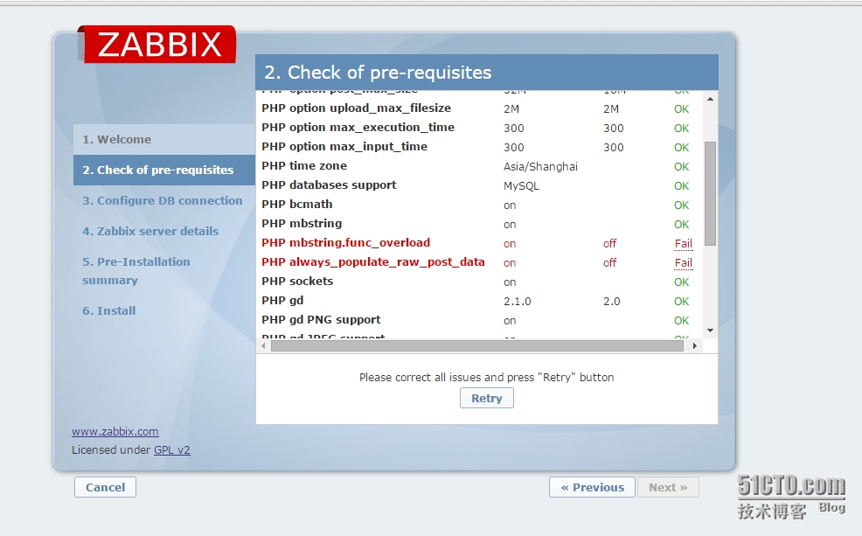Go back with the Previous button

pyautogui.click(x=592, y=487)
